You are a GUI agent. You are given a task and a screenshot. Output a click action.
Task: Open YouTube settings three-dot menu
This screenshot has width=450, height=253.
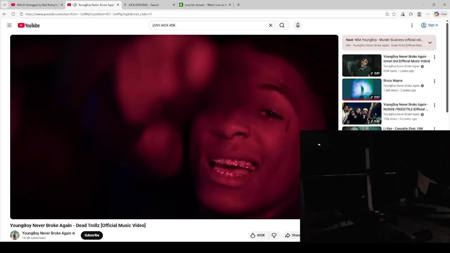pos(412,25)
